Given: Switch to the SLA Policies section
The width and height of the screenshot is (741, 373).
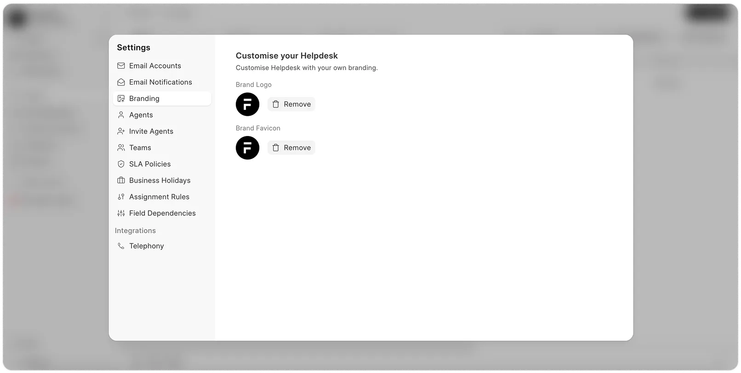Looking at the screenshot, I should [x=149, y=164].
